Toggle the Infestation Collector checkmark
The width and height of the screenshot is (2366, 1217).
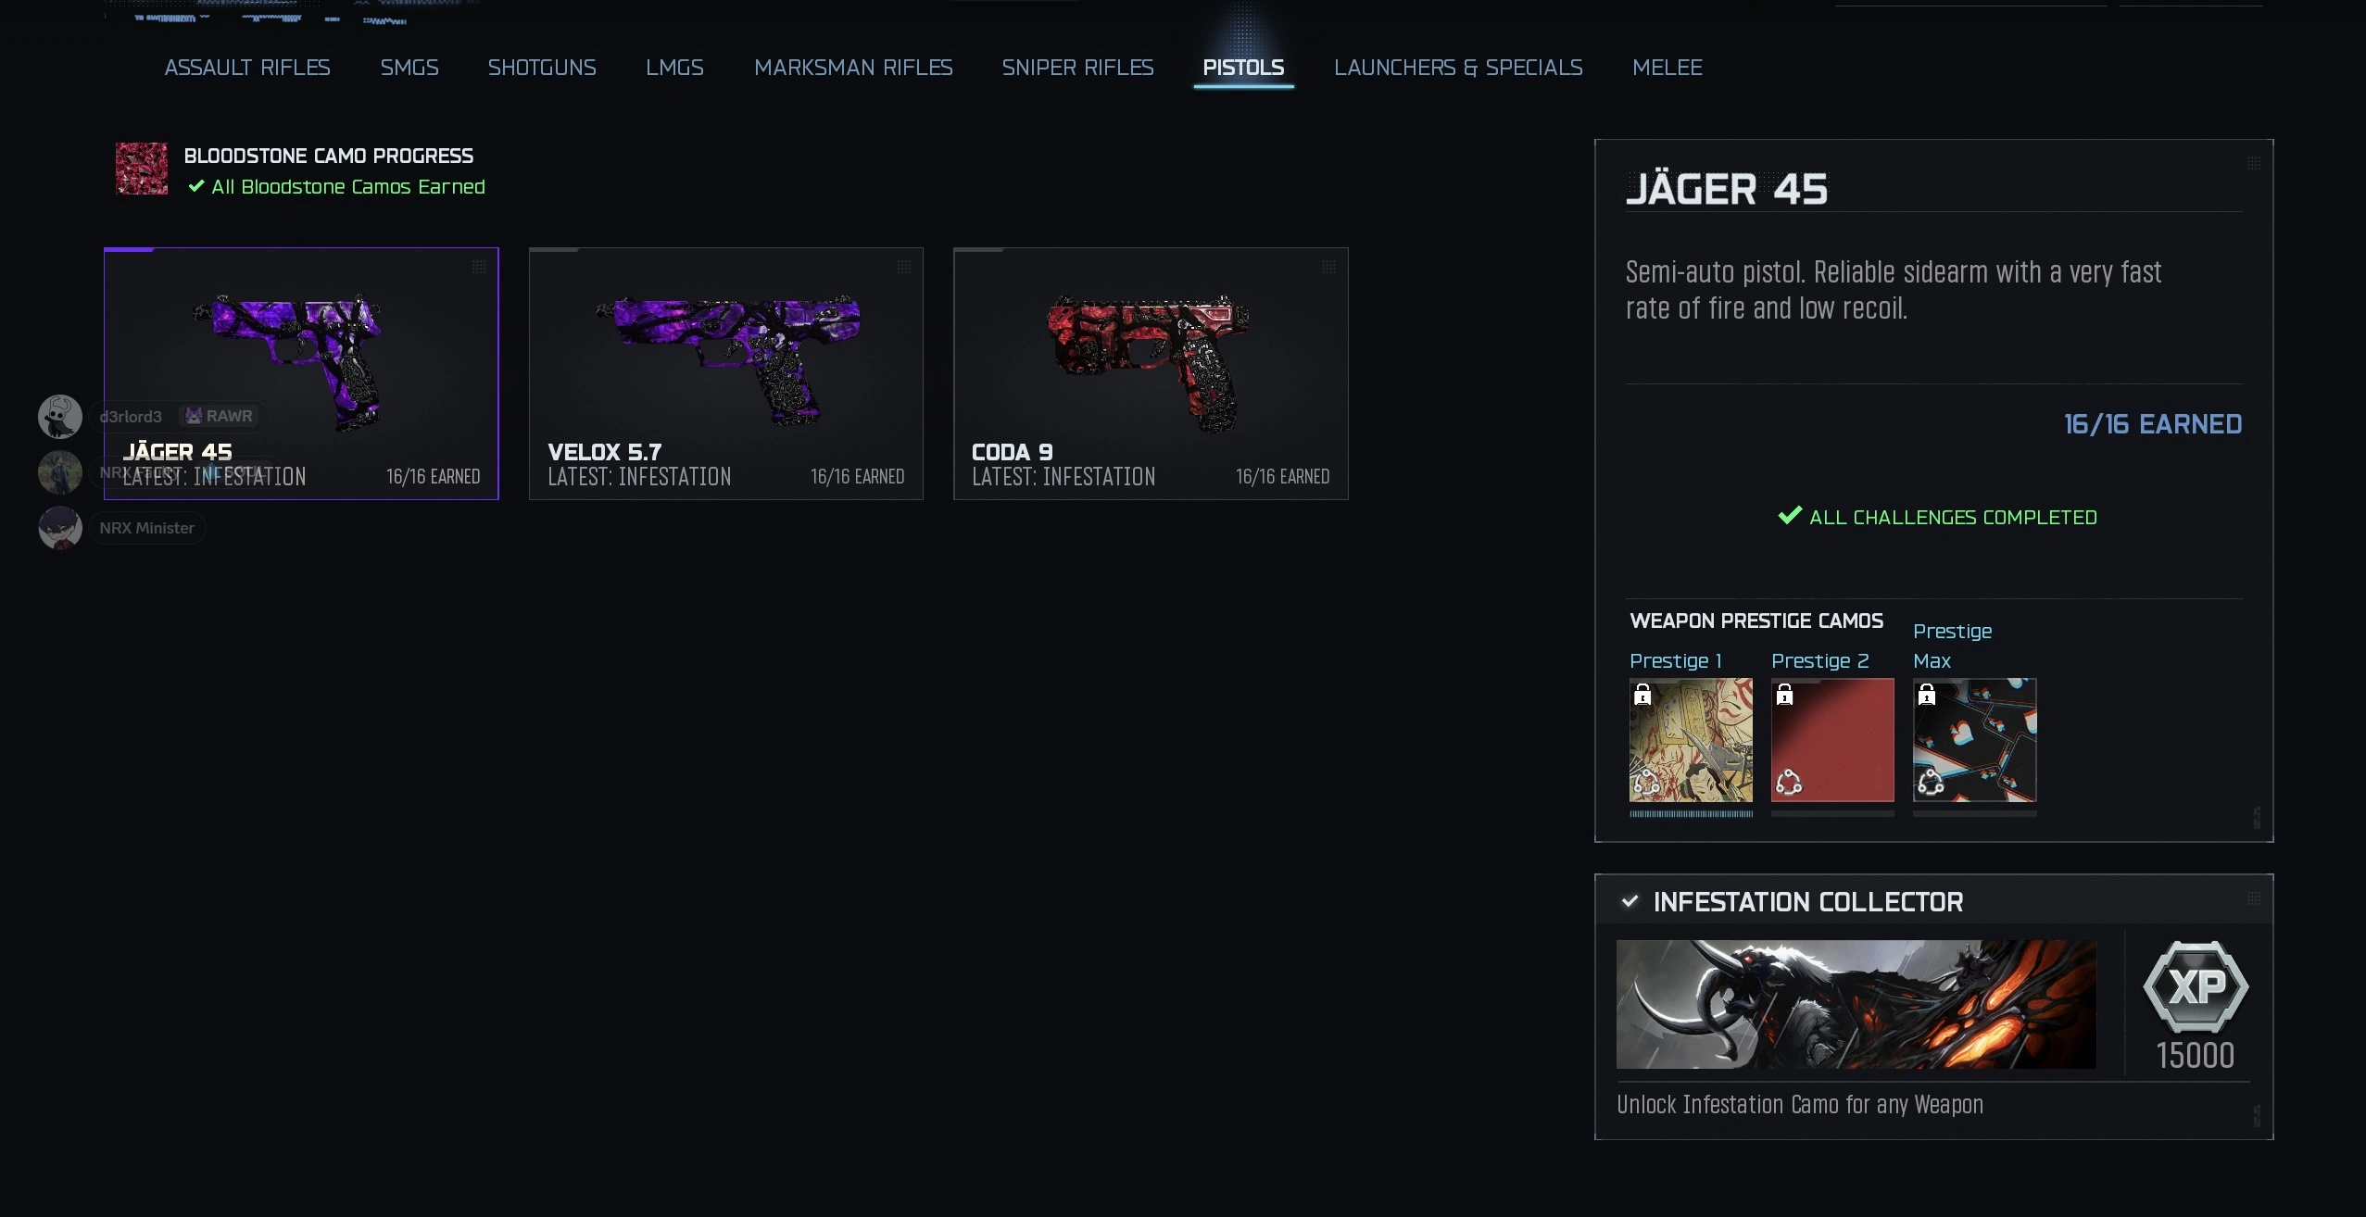coord(1630,901)
